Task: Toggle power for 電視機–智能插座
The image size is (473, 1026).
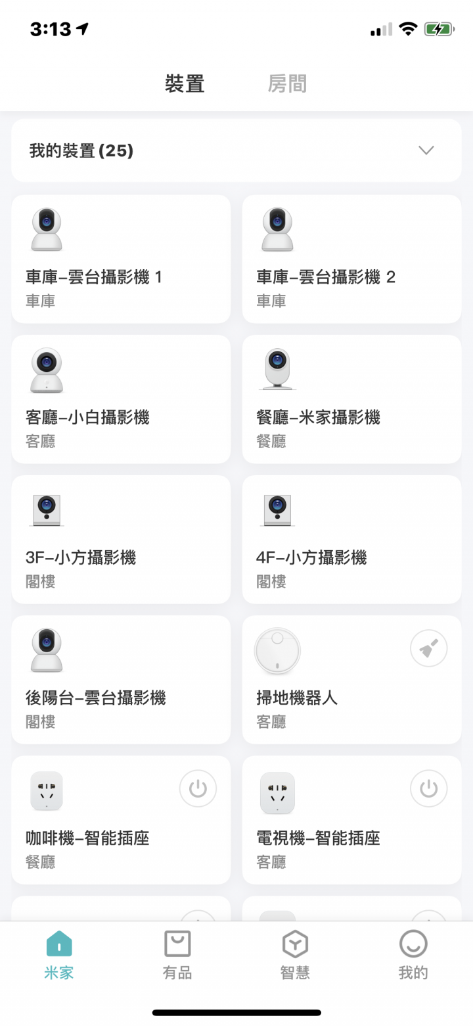Action: pyautogui.click(x=429, y=788)
